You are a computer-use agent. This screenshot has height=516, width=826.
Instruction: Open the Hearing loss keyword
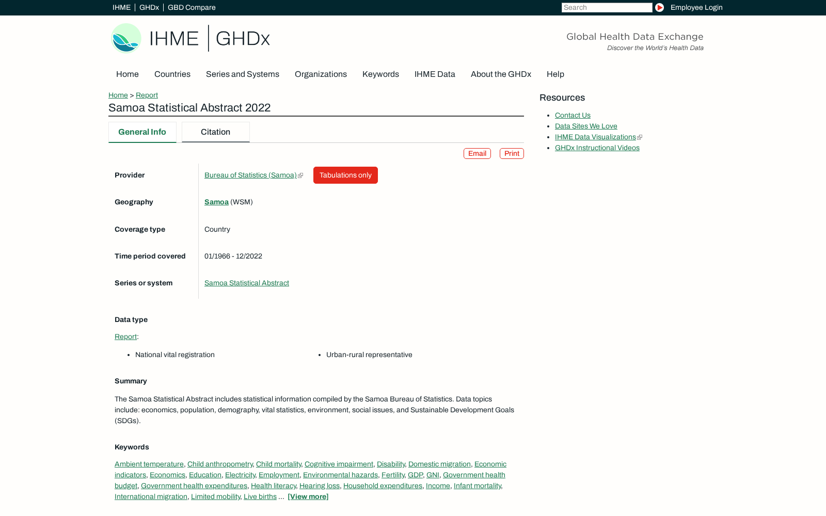point(320,486)
